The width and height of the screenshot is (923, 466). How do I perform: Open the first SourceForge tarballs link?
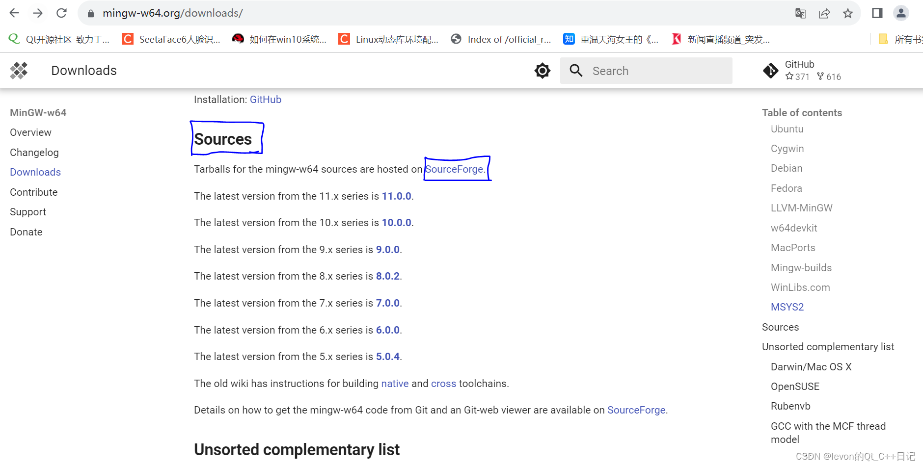455,169
